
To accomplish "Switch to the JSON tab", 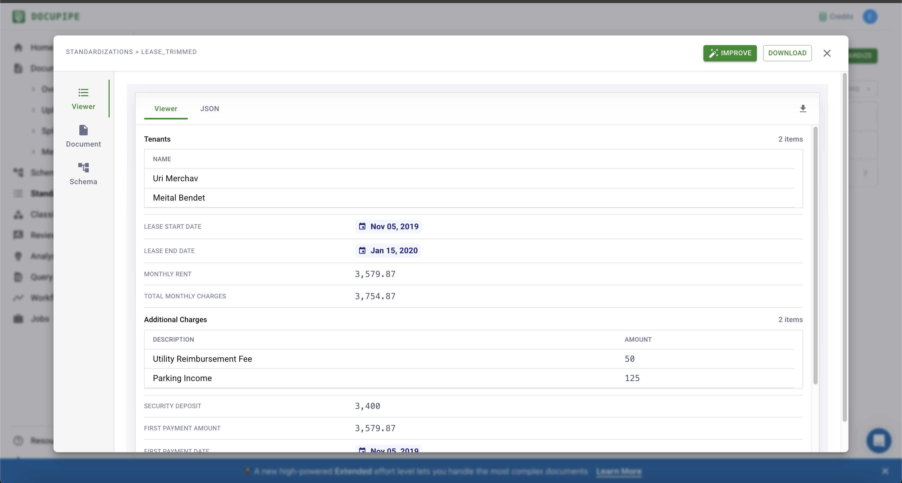I will 209,108.
